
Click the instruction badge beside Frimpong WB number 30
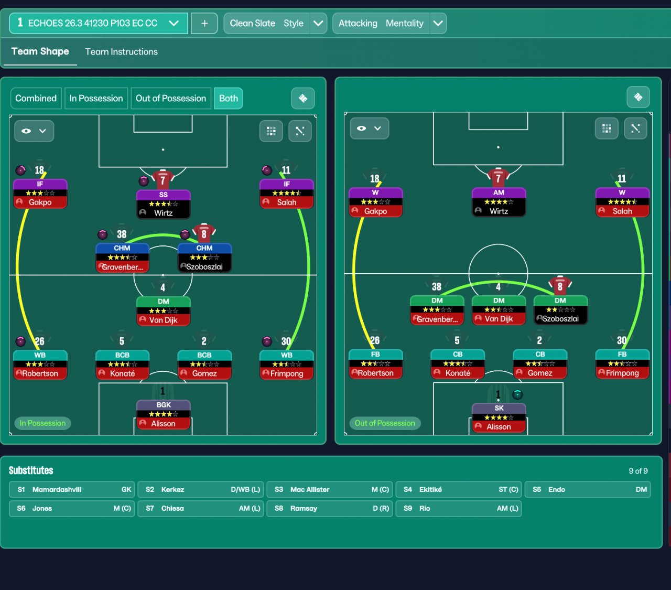267,341
